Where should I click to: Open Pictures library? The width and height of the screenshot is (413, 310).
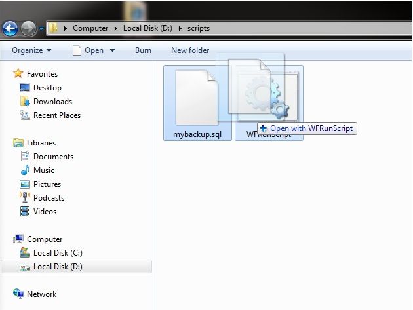tap(47, 184)
